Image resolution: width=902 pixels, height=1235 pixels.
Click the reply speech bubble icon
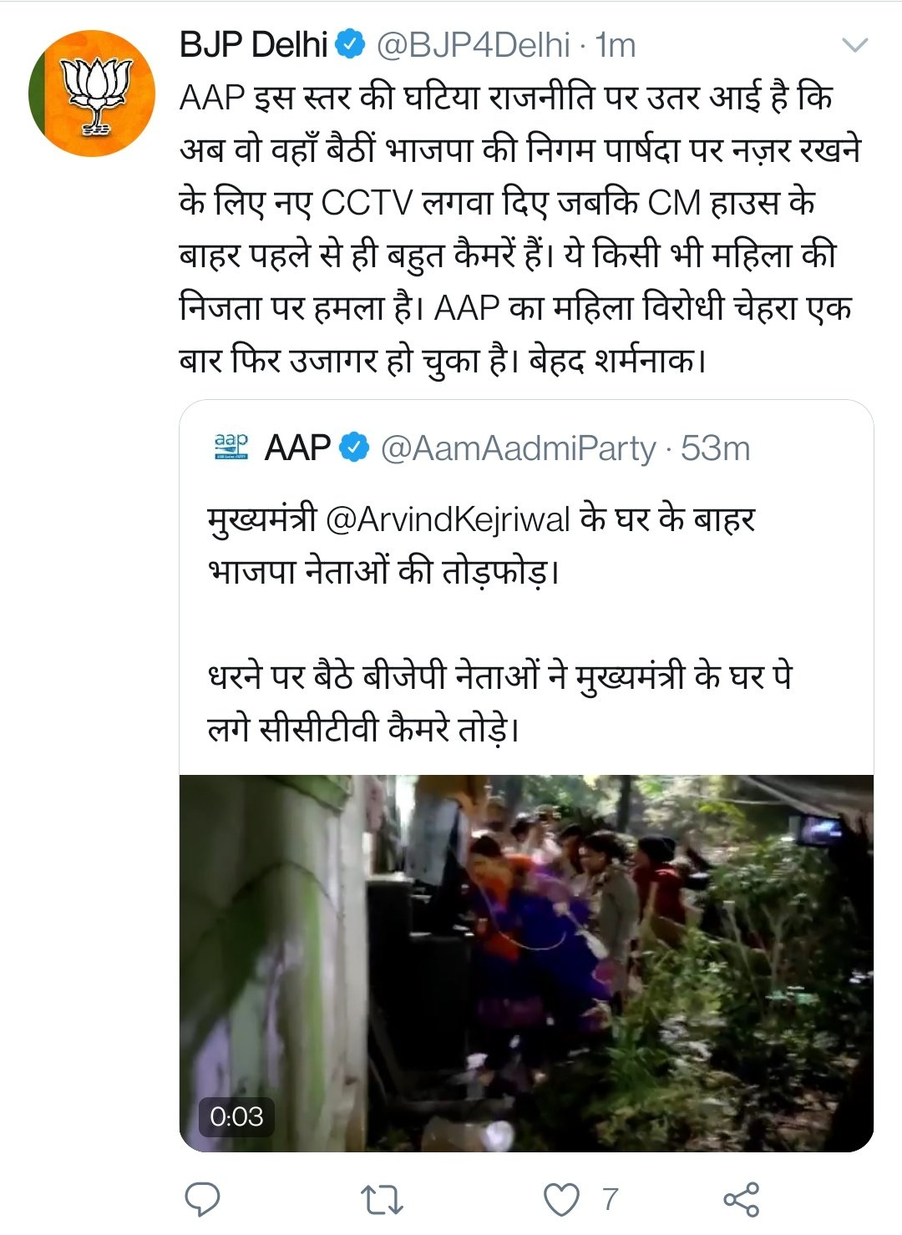click(202, 1200)
